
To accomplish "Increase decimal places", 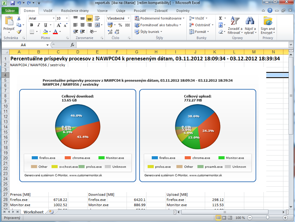I will 110,32.
